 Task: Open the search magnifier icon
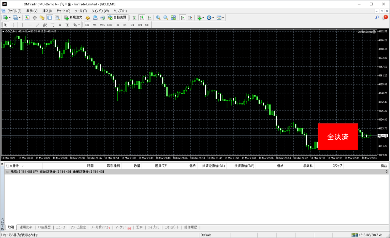(x=377, y=17)
